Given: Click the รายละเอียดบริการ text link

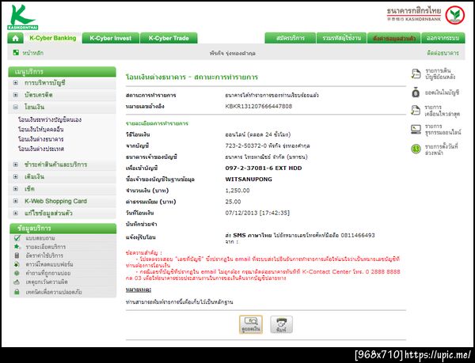Looking at the screenshot, I should tap(45, 247).
